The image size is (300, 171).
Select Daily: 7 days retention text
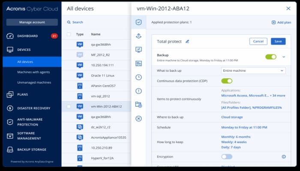[231, 147]
